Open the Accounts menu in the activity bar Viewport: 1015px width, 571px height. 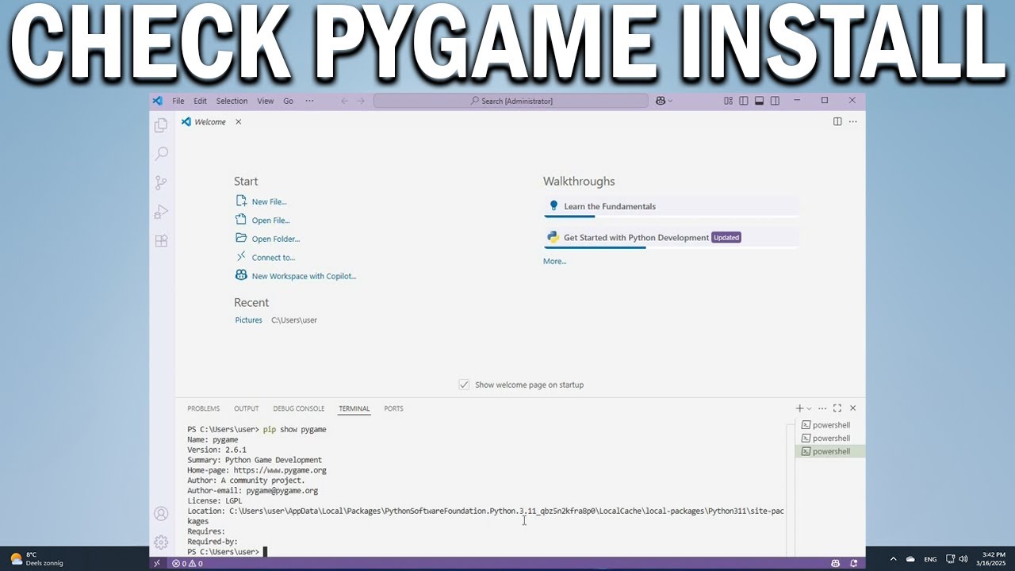coord(161,514)
